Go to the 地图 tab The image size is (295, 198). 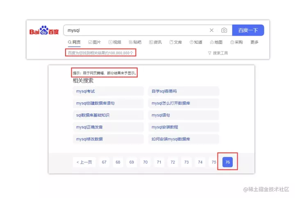216,42
